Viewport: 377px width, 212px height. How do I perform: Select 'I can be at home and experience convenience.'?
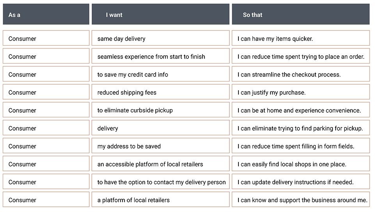301,110
